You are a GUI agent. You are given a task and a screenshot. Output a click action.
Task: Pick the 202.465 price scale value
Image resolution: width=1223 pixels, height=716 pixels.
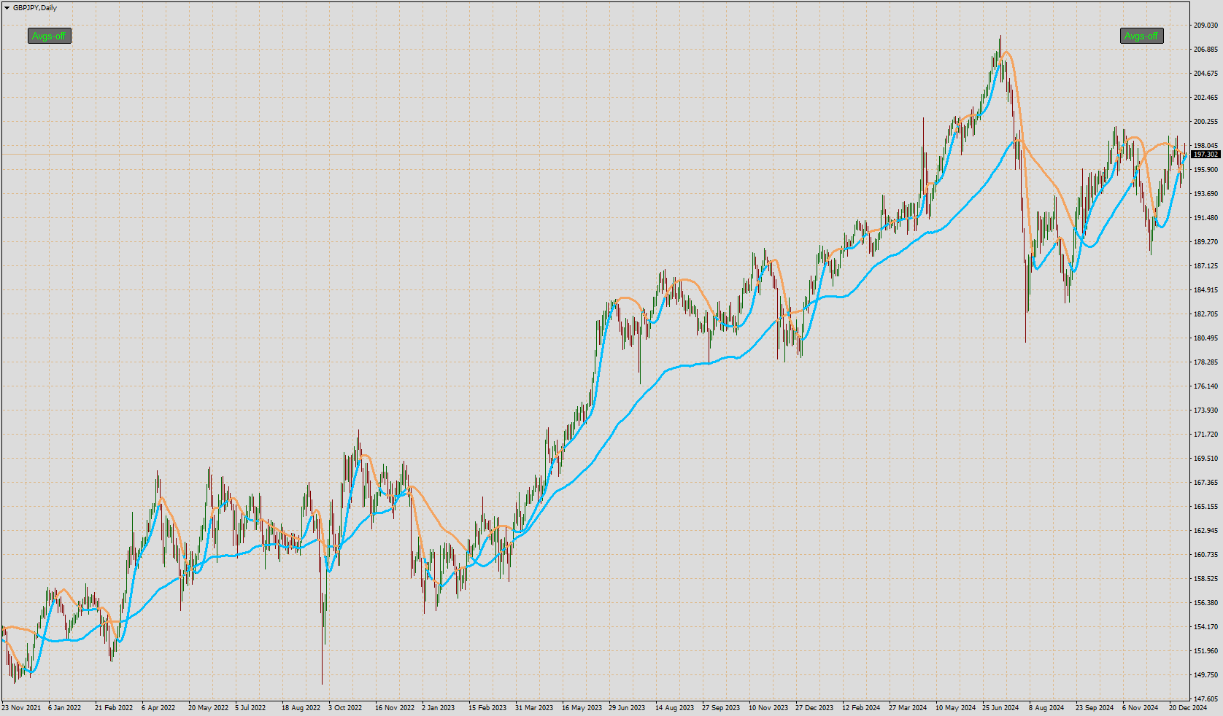[x=1205, y=98]
